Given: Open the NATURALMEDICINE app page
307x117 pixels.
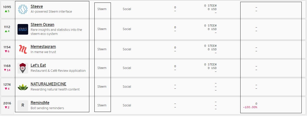Looking at the screenshot, I should 48,84.
